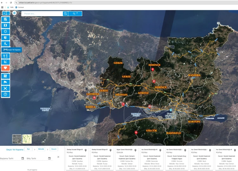Click the orange heart favorites icon
Screen dimensions: 238x171
tap(6, 68)
